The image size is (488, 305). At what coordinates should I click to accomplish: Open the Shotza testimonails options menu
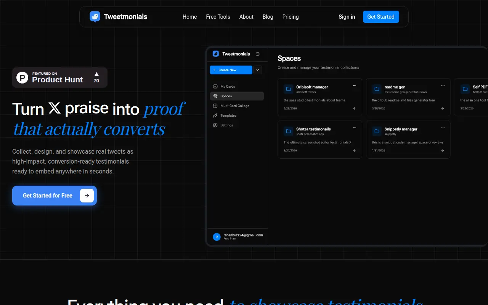pyautogui.click(x=355, y=127)
